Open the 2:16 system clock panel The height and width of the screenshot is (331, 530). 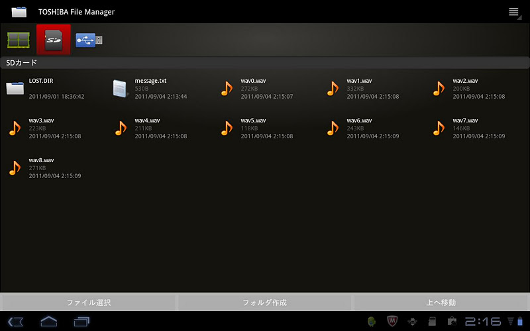pos(483,321)
